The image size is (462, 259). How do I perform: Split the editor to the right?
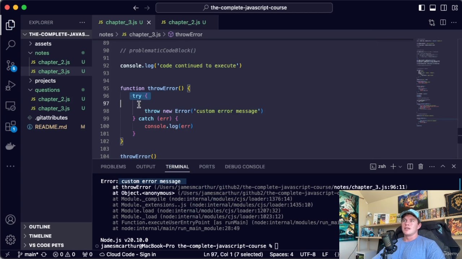443,22
